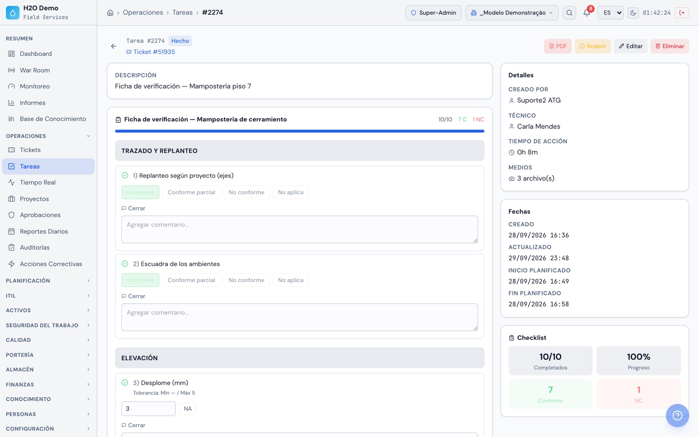Open the ES language selector
The width and height of the screenshot is (699, 437).
pyautogui.click(x=611, y=13)
